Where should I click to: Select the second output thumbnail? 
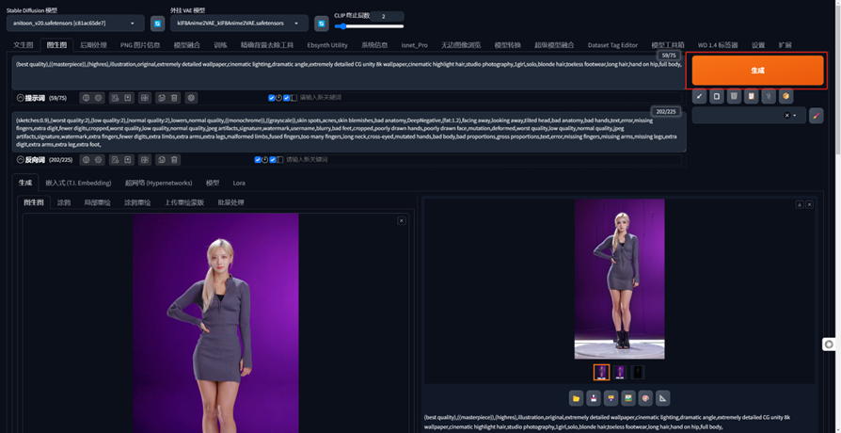[x=620, y=373]
